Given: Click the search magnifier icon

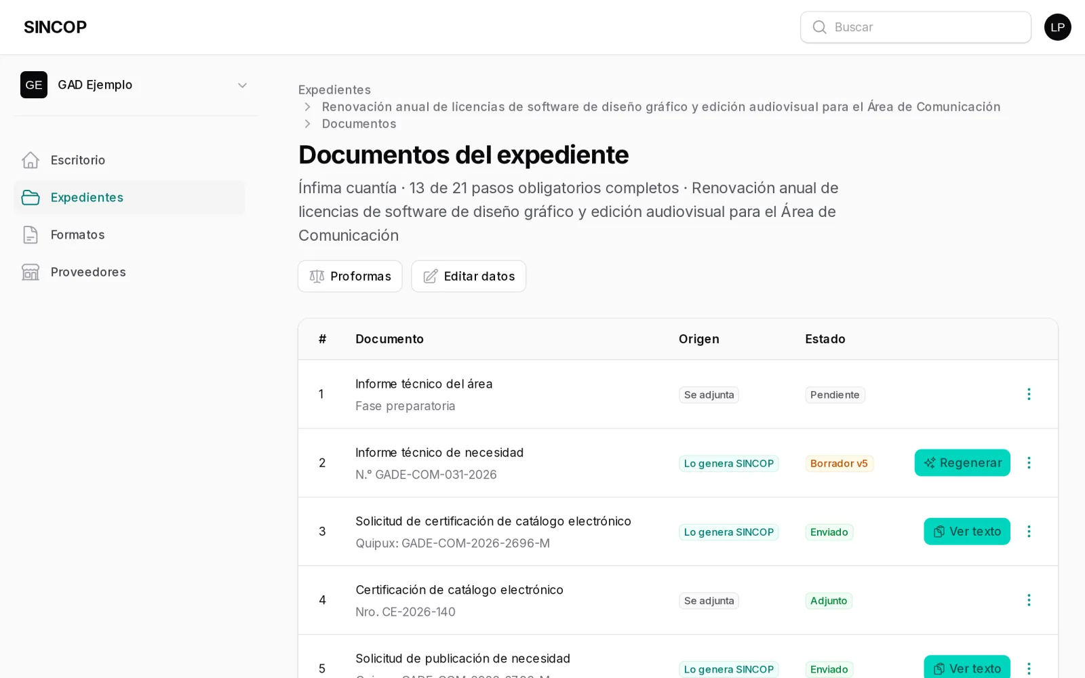Looking at the screenshot, I should [819, 27].
